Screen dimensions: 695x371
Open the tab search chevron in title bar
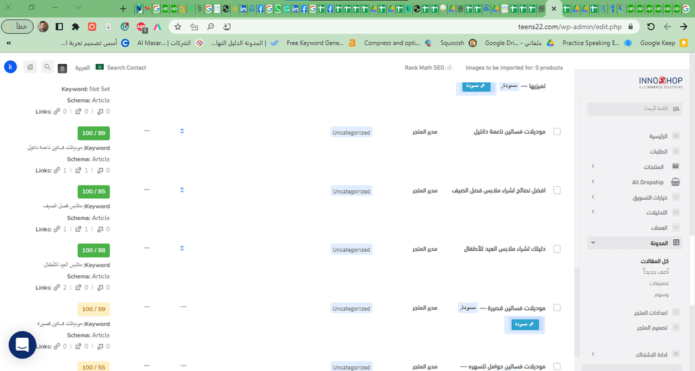click(x=79, y=7)
